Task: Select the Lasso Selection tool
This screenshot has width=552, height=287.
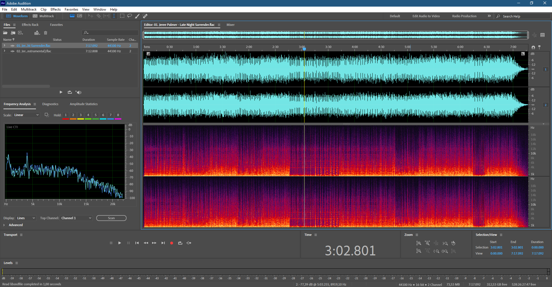Action: click(x=130, y=16)
